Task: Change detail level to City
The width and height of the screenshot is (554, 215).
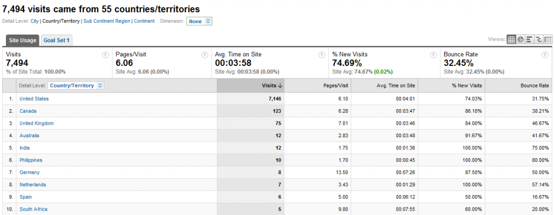Action: tap(35, 21)
